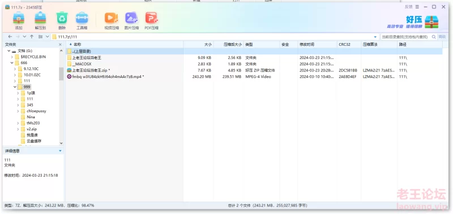Viewport: 453px width, 214px height.
Task: Open navigation history dropdown arrow
Action: point(24,37)
